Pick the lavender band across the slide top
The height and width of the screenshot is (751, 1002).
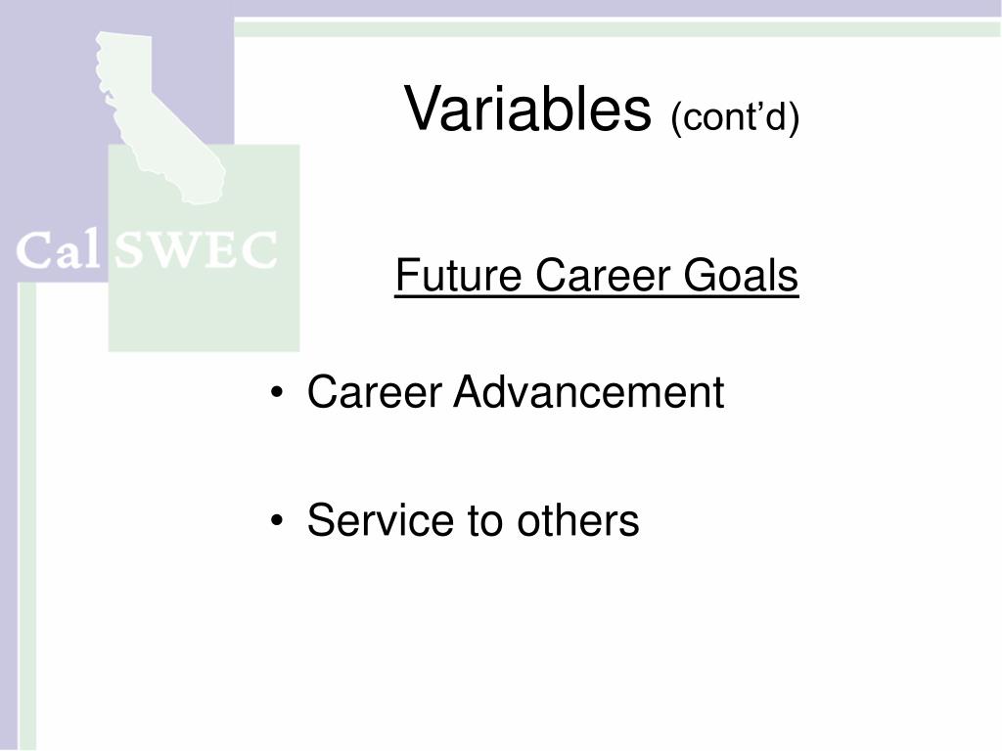[617, 8]
